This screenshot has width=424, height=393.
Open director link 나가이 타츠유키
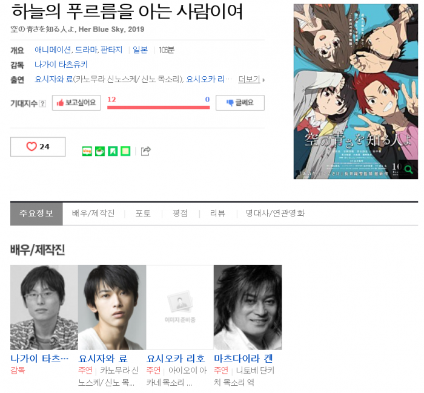click(x=61, y=65)
